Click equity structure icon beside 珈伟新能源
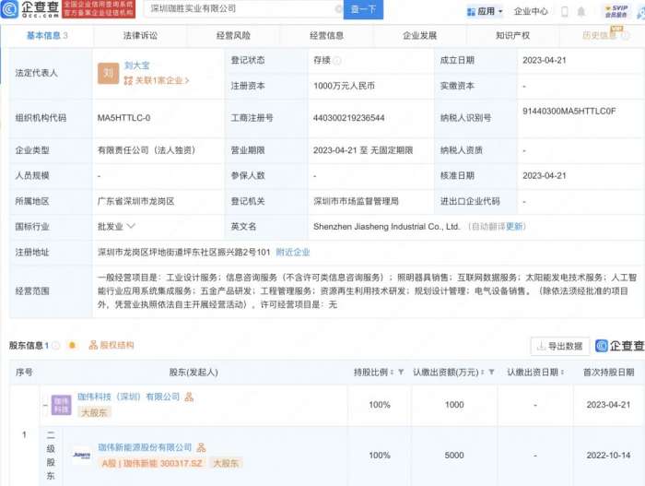The width and height of the screenshot is (645, 486). coord(201,447)
